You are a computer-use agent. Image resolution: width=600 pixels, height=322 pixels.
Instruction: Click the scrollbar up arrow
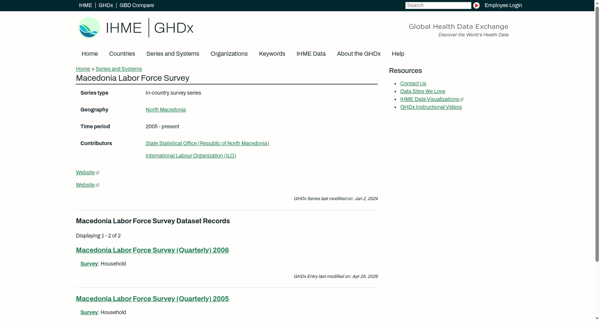[597, 3]
